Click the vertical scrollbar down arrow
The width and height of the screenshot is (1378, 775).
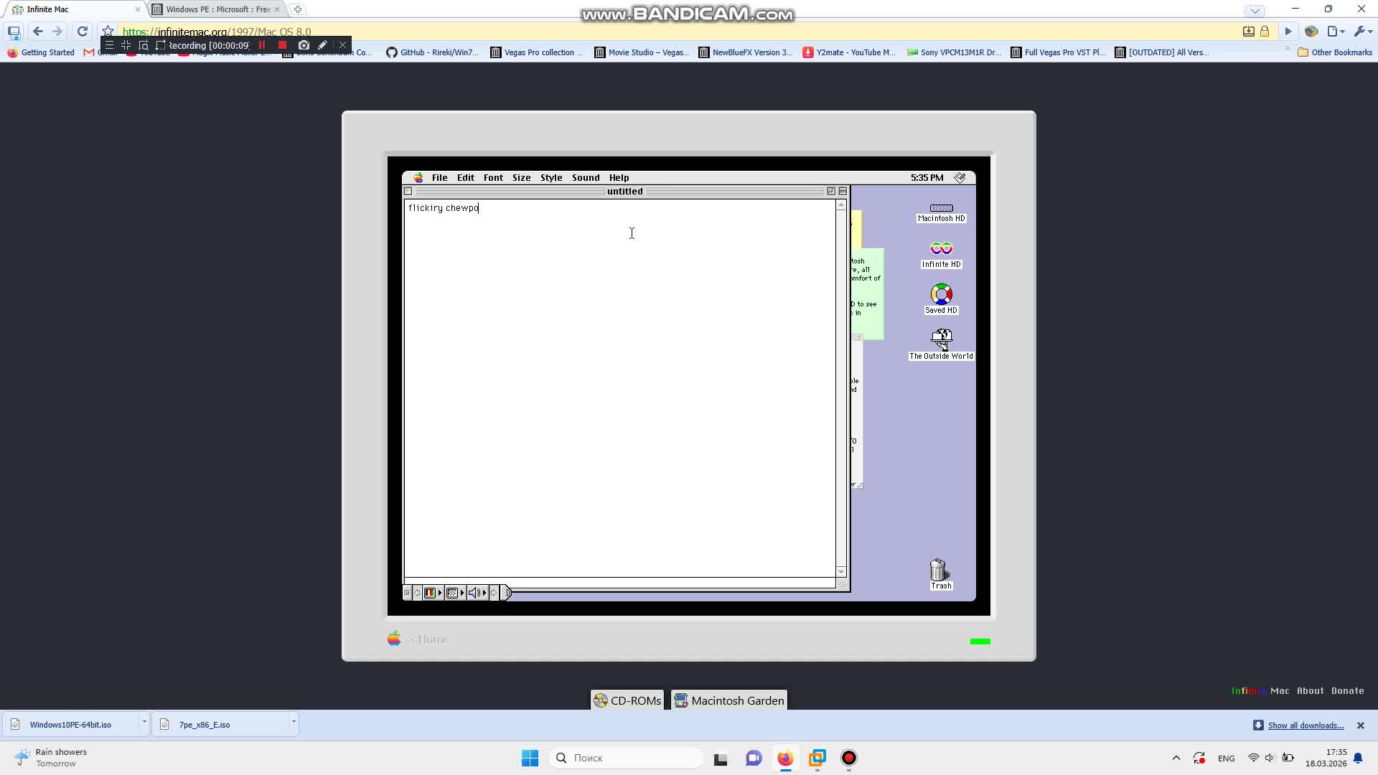click(841, 572)
